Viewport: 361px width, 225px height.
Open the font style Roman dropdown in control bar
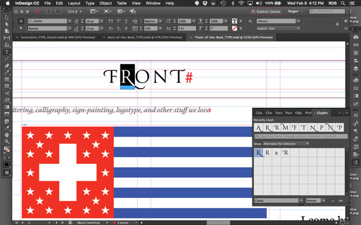coord(70,28)
